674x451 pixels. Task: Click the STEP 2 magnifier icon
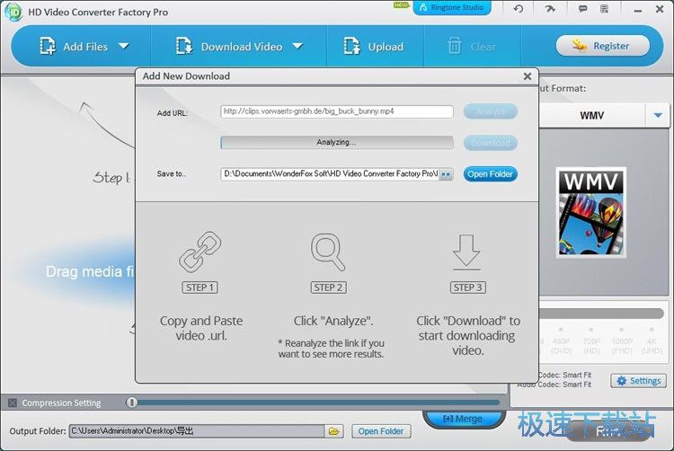click(x=328, y=252)
